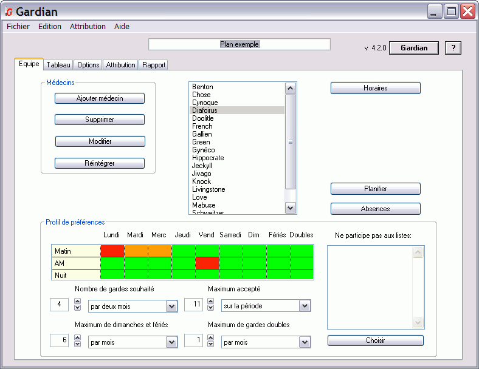Open the Absences button

(376, 209)
